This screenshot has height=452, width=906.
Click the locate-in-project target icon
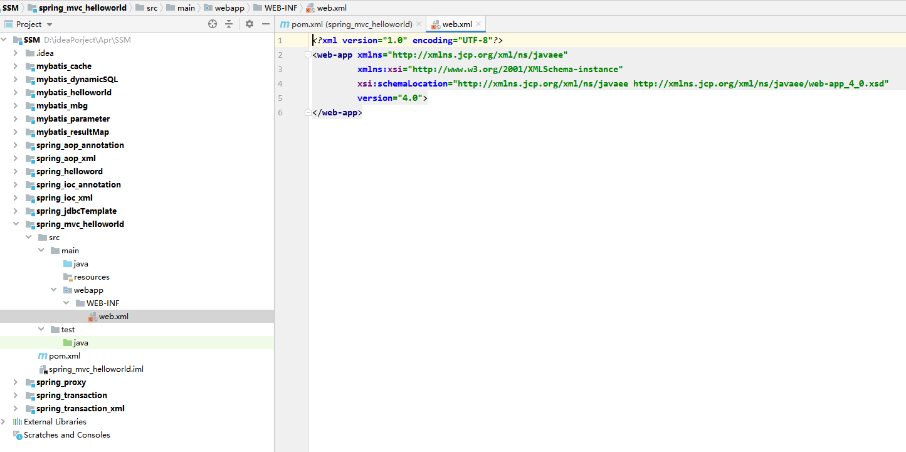213,24
